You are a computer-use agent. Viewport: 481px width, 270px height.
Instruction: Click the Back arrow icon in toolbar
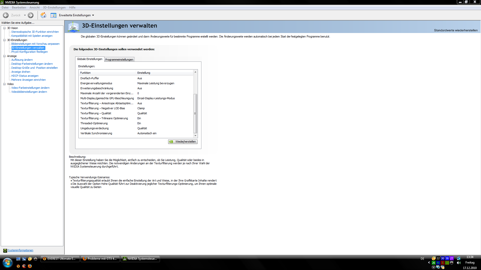tap(6, 15)
